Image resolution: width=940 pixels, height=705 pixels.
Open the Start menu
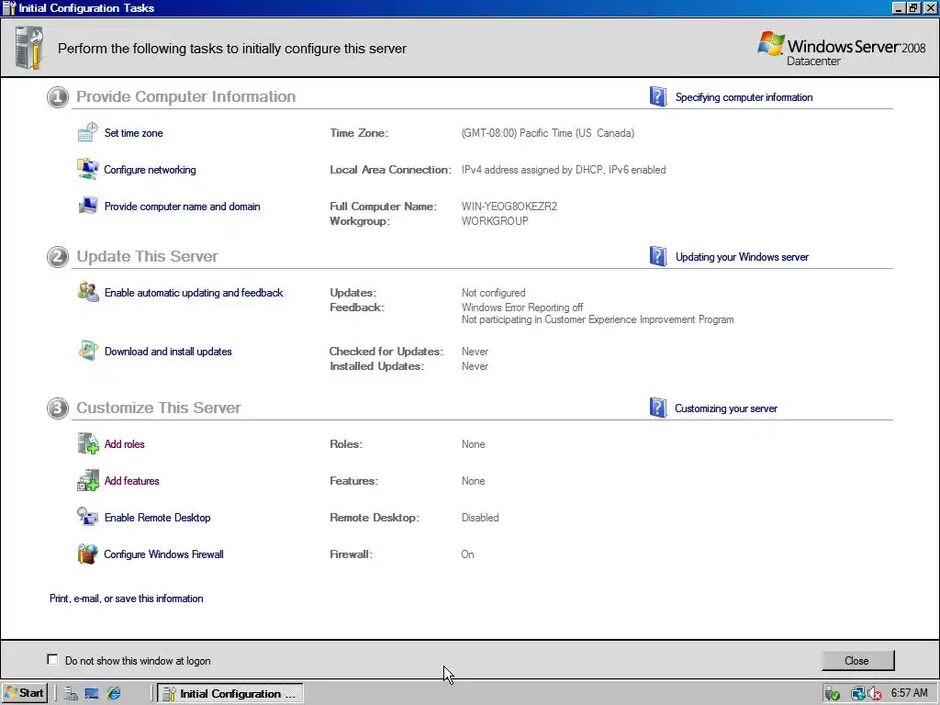pyautogui.click(x=24, y=694)
